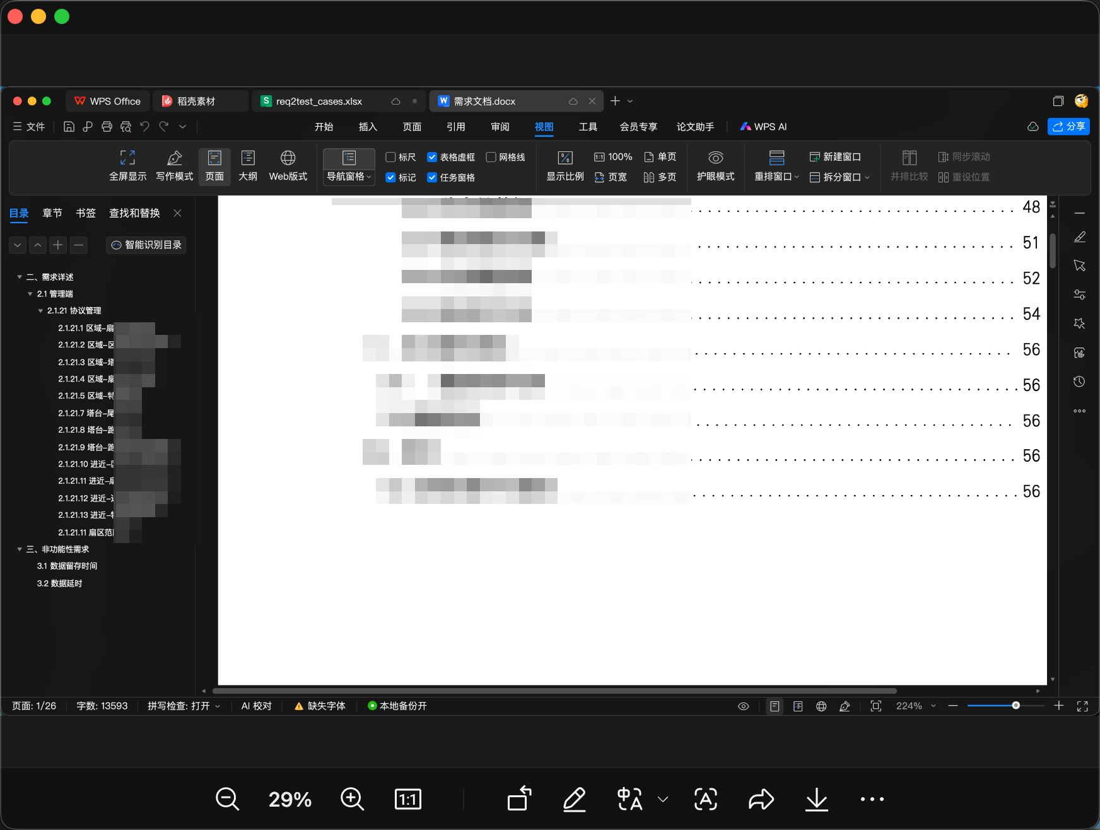Click the redo arrow icon
Viewport: 1100px width, 830px height.
164,127
